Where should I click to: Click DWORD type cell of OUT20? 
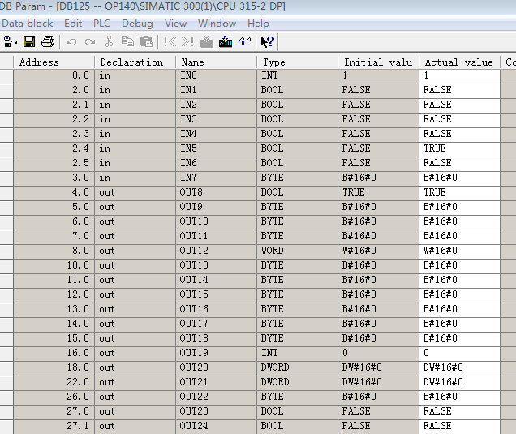click(298, 367)
